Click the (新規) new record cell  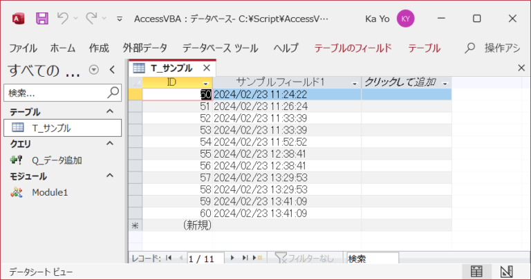177,225
